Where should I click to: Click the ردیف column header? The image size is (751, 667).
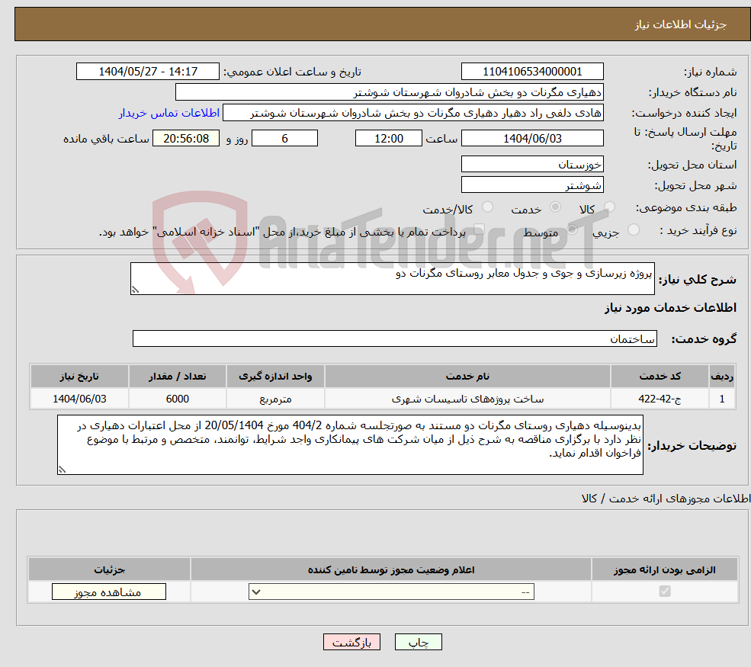pos(722,377)
